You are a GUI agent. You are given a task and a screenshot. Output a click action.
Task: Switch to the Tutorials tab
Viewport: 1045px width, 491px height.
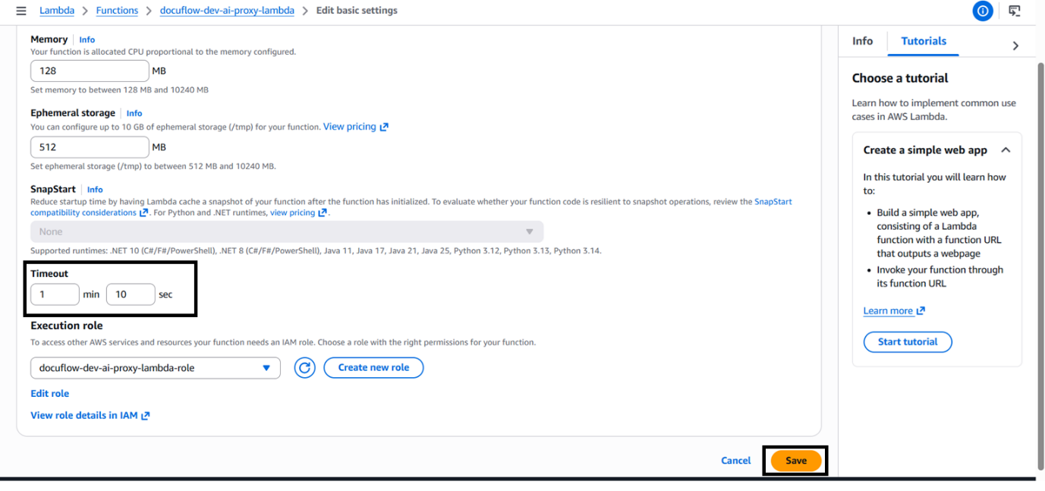924,41
